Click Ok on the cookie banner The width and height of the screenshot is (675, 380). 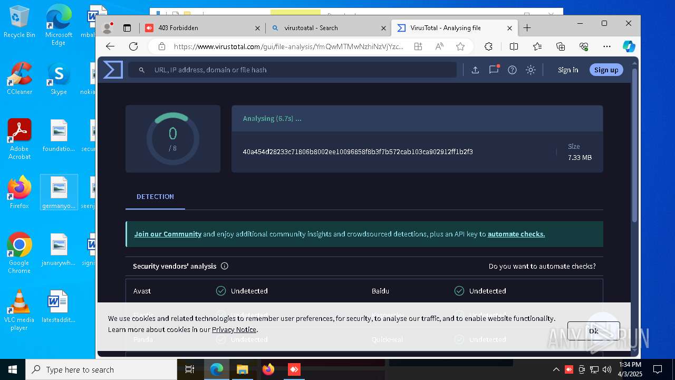click(x=593, y=331)
